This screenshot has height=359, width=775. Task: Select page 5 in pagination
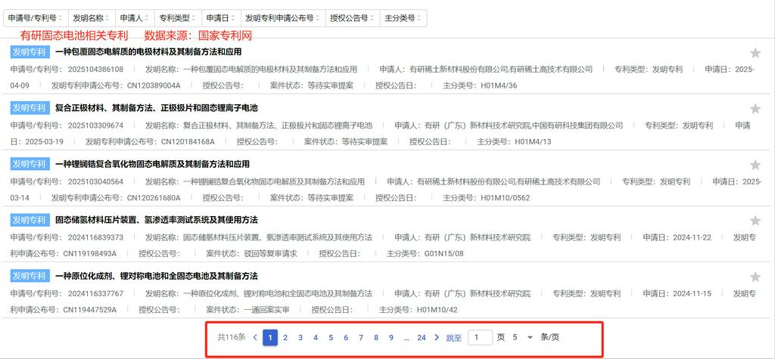[x=331, y=338]
